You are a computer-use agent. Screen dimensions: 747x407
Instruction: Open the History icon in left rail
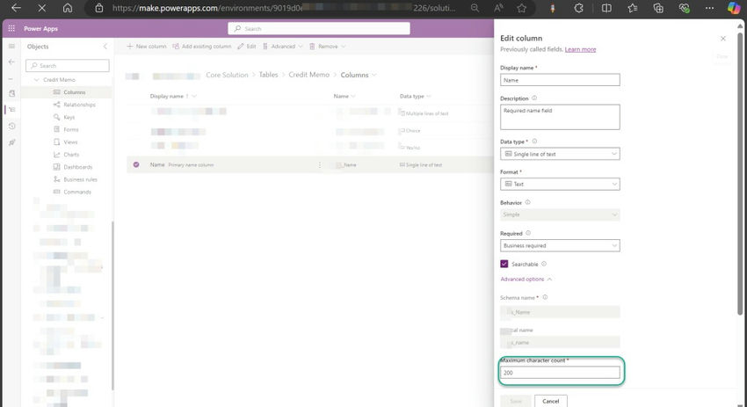click(x=12, y=126)
